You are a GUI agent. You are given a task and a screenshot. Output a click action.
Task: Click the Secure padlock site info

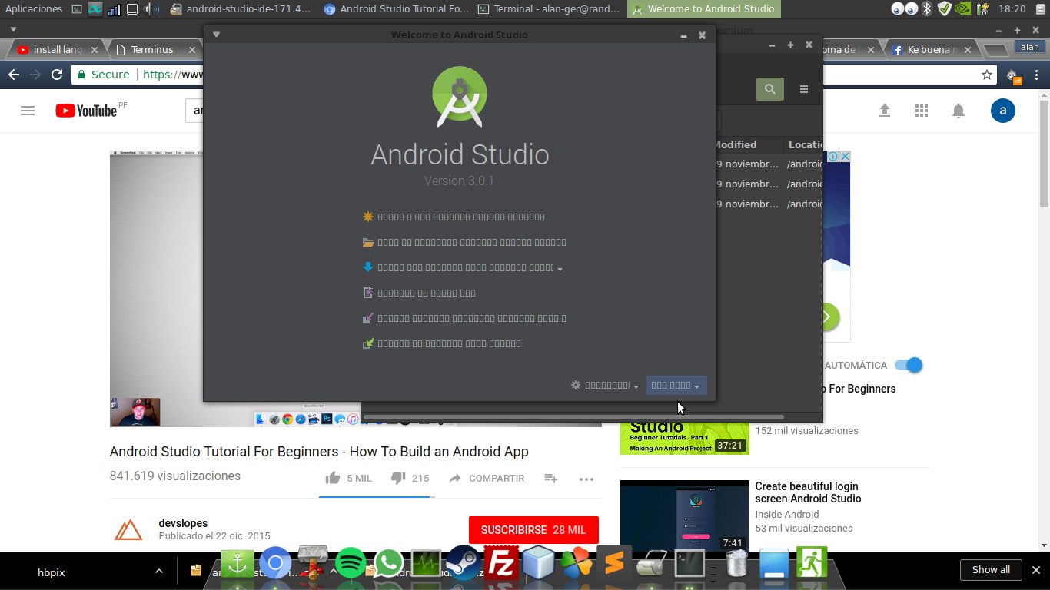(104, 75)
